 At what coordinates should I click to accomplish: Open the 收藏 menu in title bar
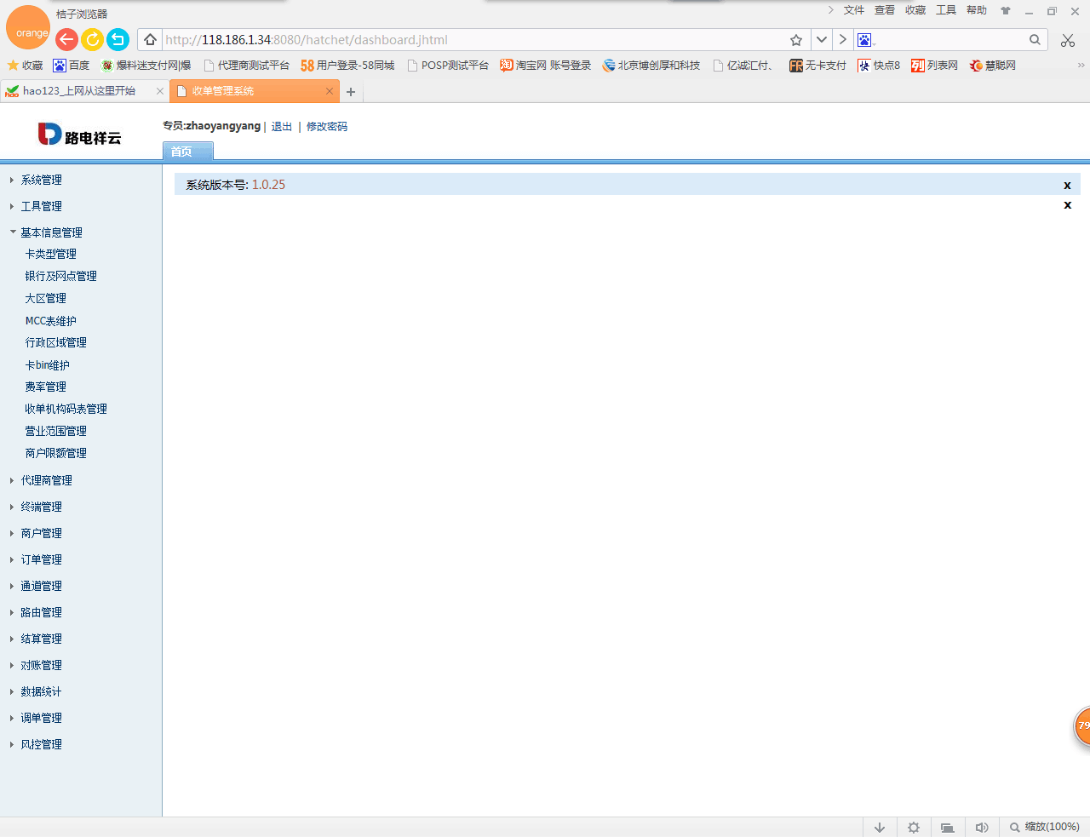(x=915, y=10)
